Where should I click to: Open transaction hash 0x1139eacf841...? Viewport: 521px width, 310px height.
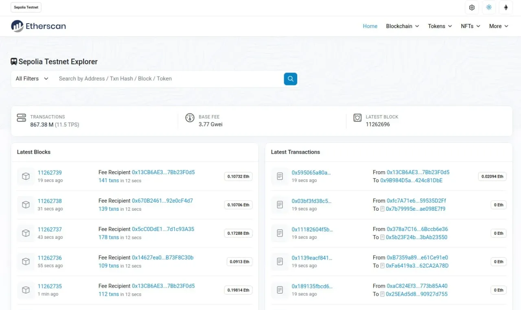[312, 258]
